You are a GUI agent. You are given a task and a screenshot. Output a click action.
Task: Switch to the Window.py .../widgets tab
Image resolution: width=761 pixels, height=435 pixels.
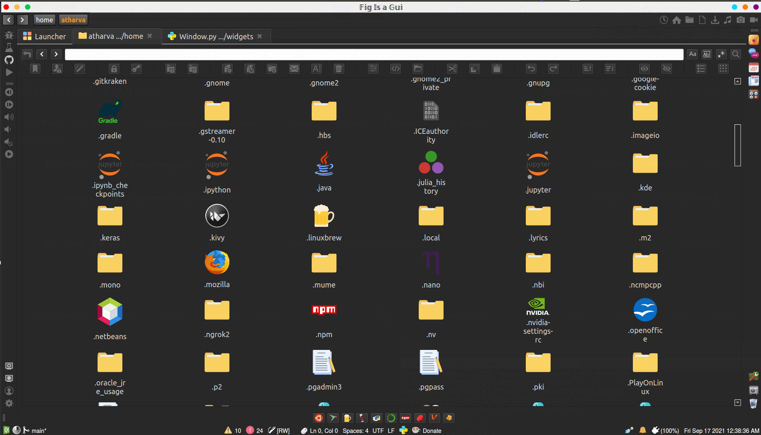(216, 36)
